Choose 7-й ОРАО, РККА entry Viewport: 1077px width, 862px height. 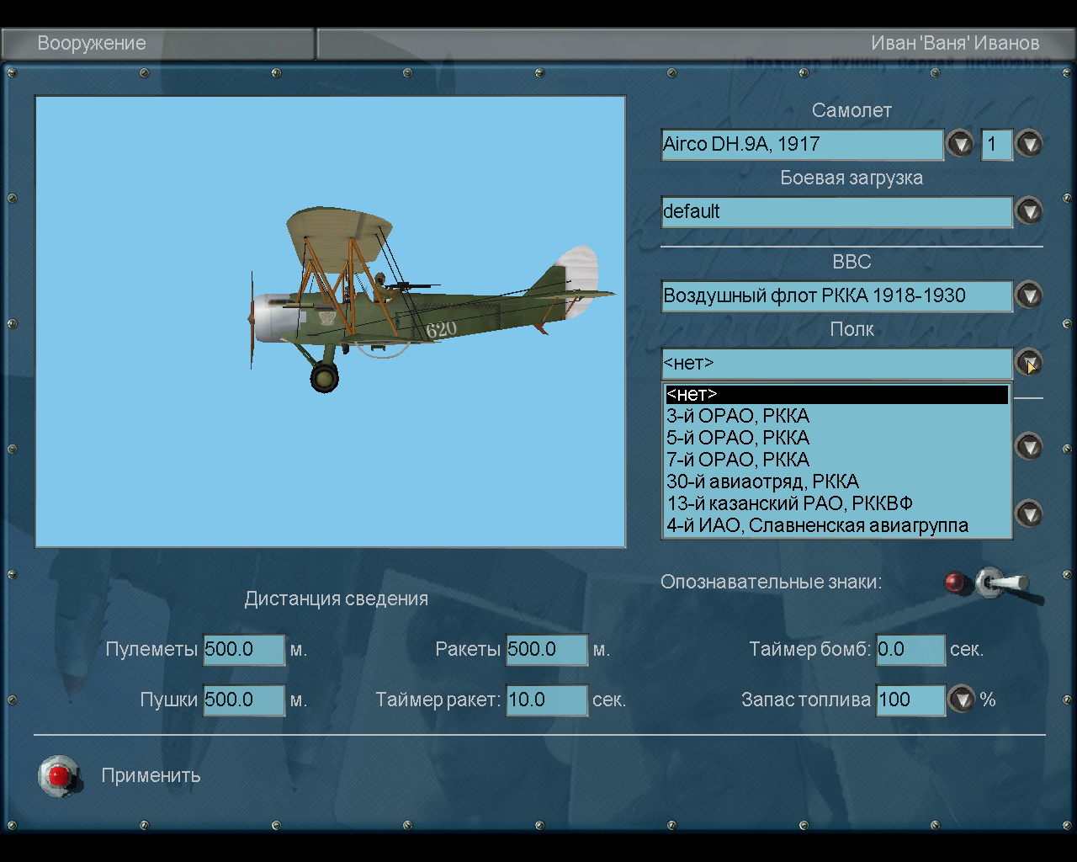(738, 460)
